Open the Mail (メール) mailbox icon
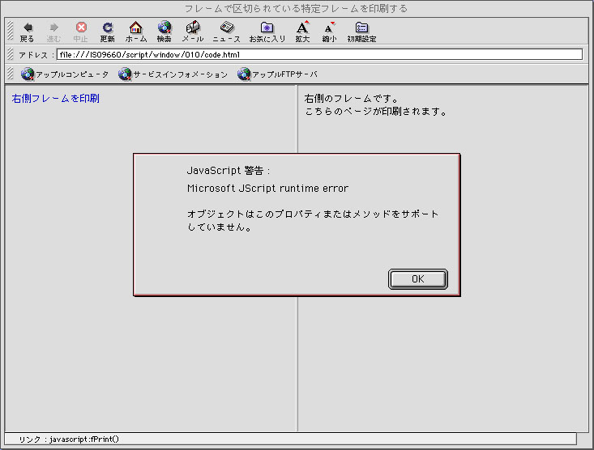The width and height of the screenshot is (594, 450). click(x=193, y=28)
